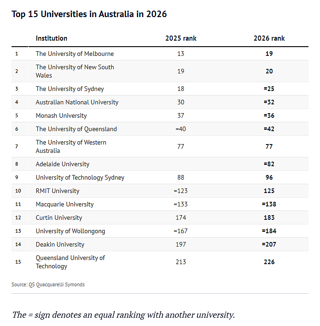
Task: Click The University of Sydney name
Action: click(x=70, y=89)
